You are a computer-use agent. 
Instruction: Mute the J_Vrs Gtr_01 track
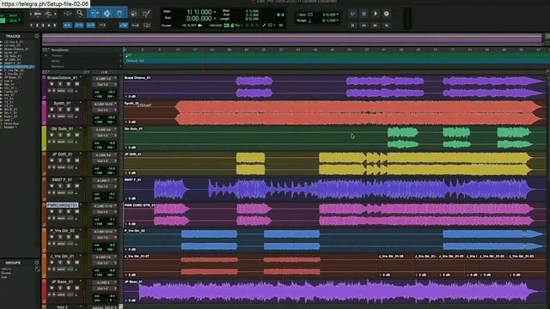[76, 263]
